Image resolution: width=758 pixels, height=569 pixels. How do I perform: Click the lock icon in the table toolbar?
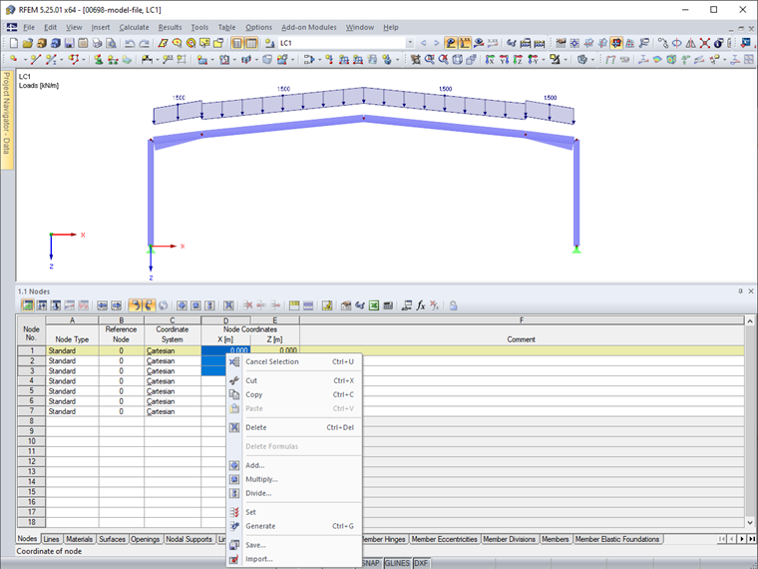tap(453, 305)
